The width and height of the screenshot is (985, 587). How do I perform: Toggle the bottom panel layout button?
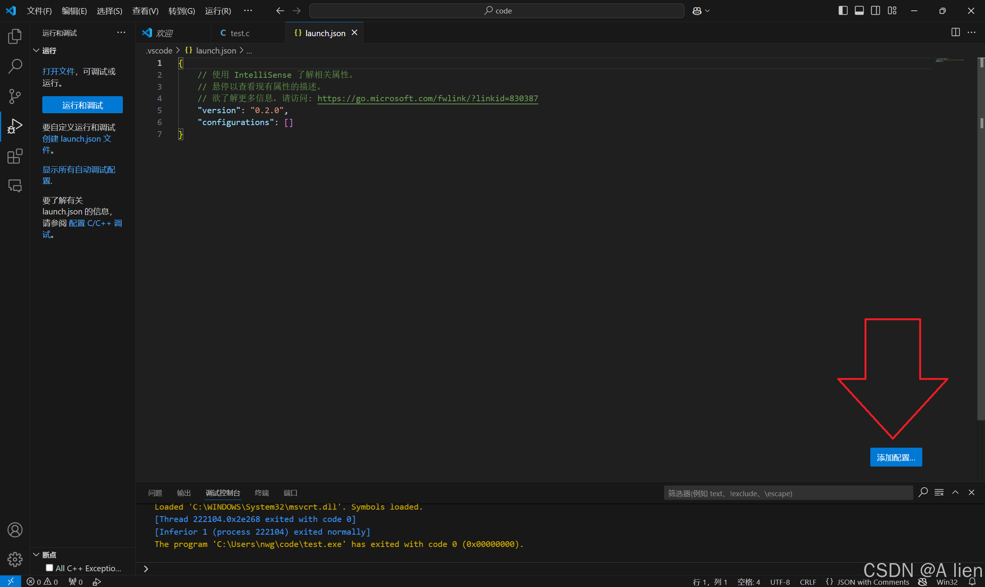(859, 11)
